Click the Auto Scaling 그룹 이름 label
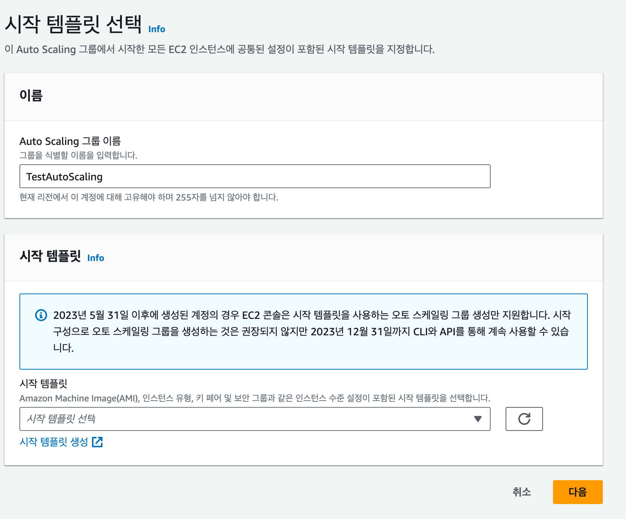This screenshot has width=626, height=519. (70, 141)
